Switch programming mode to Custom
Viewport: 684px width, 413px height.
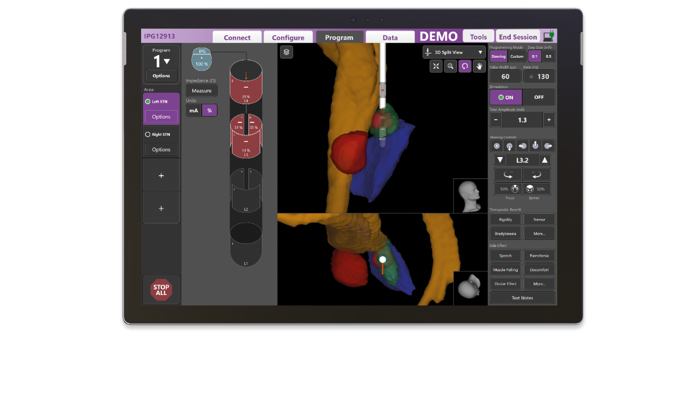pyautogui.click(x=517, y=57)
